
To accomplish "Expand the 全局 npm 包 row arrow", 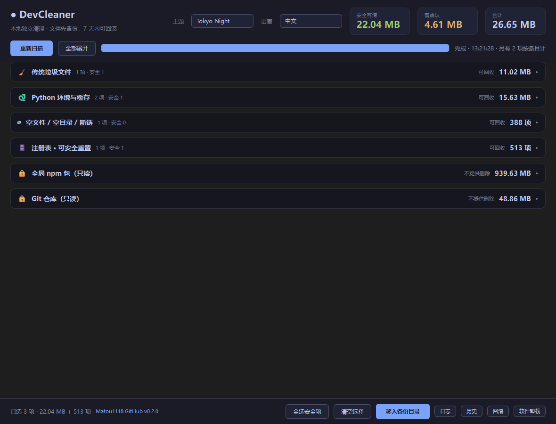I will tap(537, 173).
